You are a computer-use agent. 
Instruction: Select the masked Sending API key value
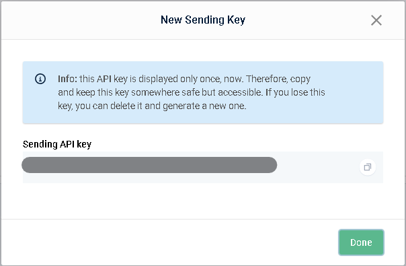pyautogui.click(x=149, y=165)
